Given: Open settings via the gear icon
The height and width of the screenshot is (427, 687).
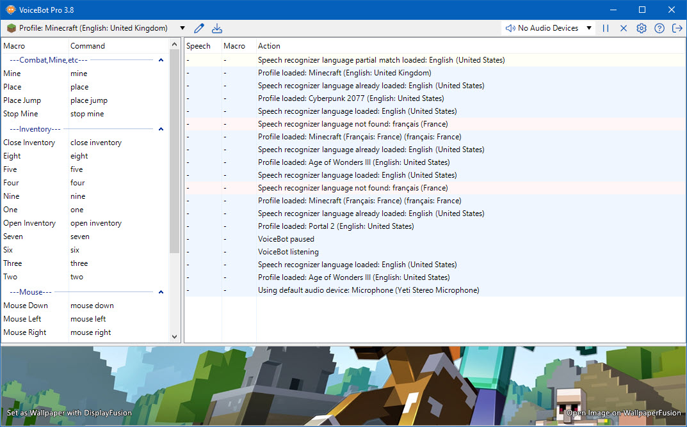Looking at the screenshot, I should pos(642,28).
